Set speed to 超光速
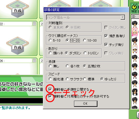 [50, 79]
